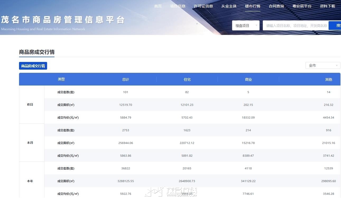Switch to the 楼市行情 tab

(252, 6)
